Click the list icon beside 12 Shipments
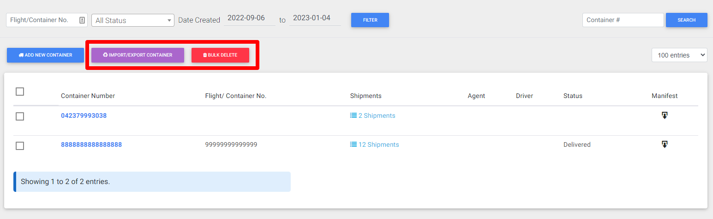The width and height of the screenshot is (713, 219). point(354,144)
